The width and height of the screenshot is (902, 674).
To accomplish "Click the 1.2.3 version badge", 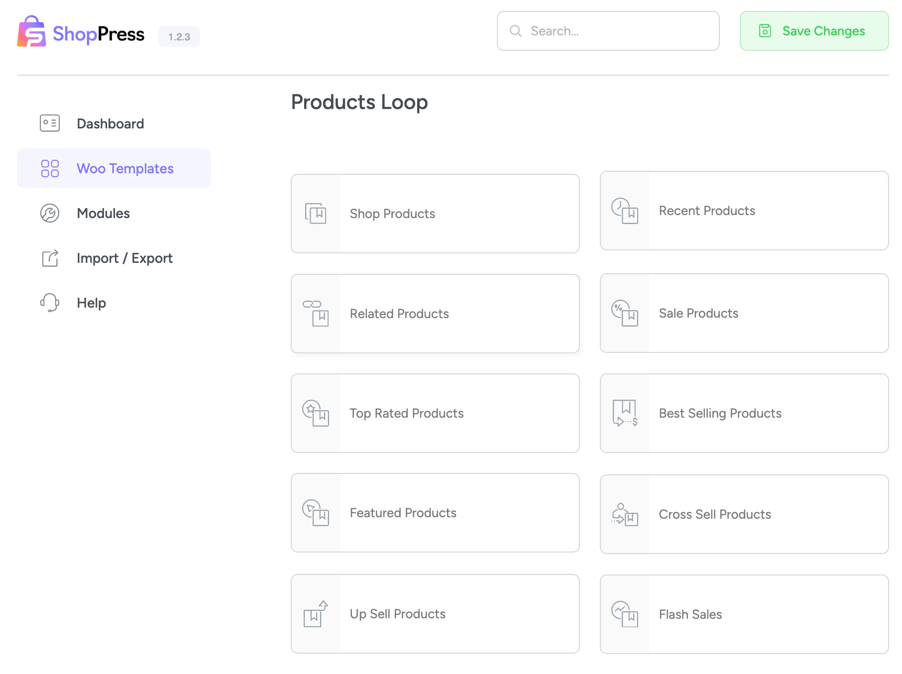I will (x=179, y=37).
